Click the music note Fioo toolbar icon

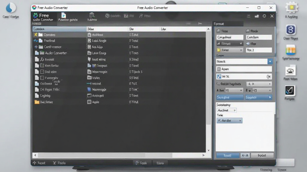point(141,16)
